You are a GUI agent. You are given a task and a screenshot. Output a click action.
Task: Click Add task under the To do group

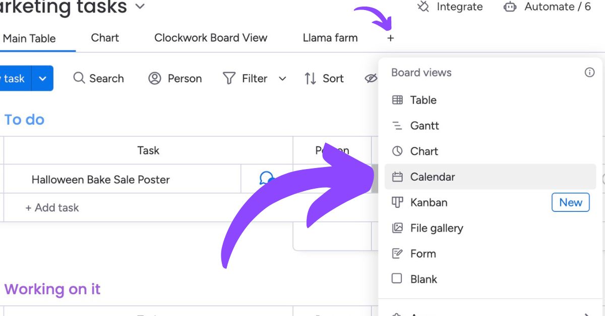coord(51,207)
